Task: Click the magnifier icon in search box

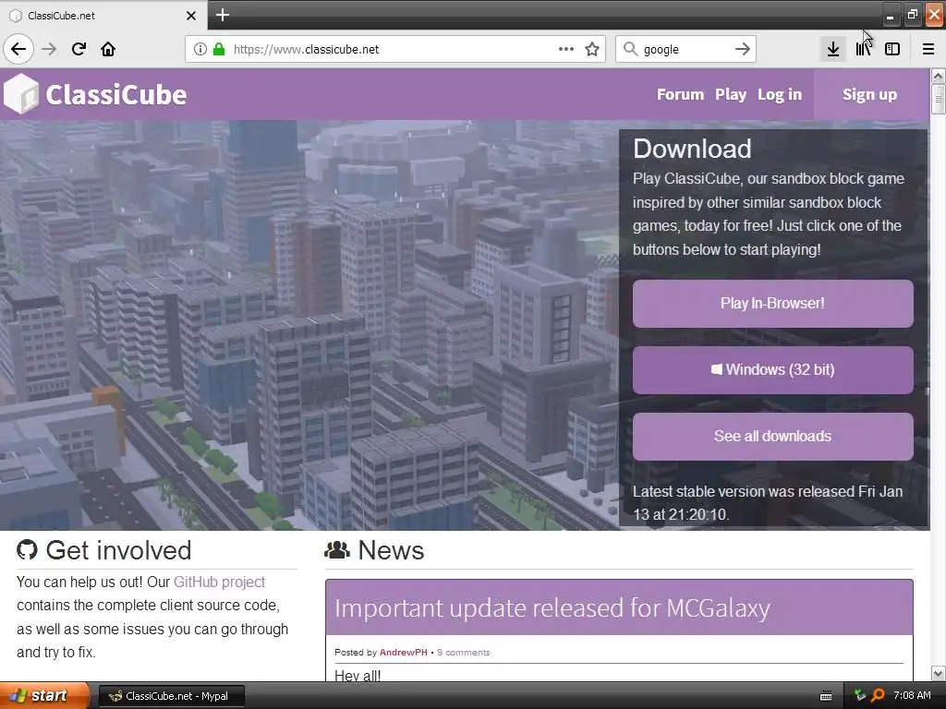Action: point(630,49)
